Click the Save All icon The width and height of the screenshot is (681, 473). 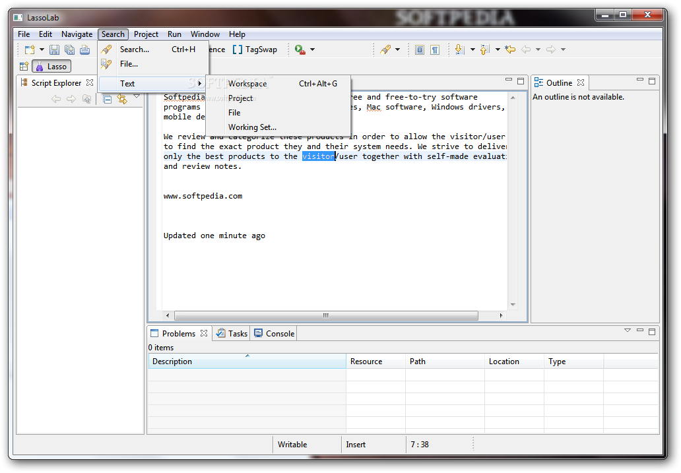(x=69, y=50)
